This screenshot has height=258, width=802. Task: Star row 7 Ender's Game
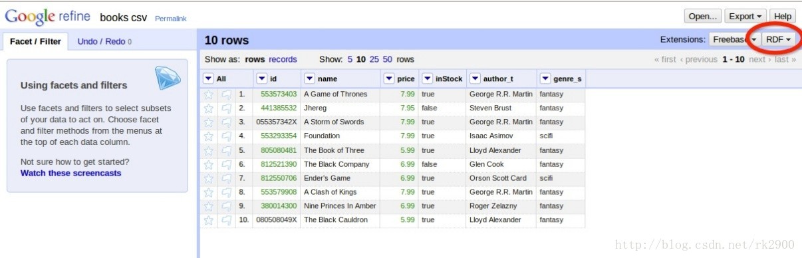click(x=208, y=178)
